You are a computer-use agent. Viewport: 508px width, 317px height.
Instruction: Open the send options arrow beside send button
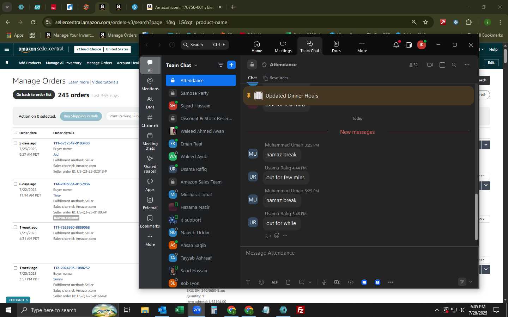(x=471, y=282)
